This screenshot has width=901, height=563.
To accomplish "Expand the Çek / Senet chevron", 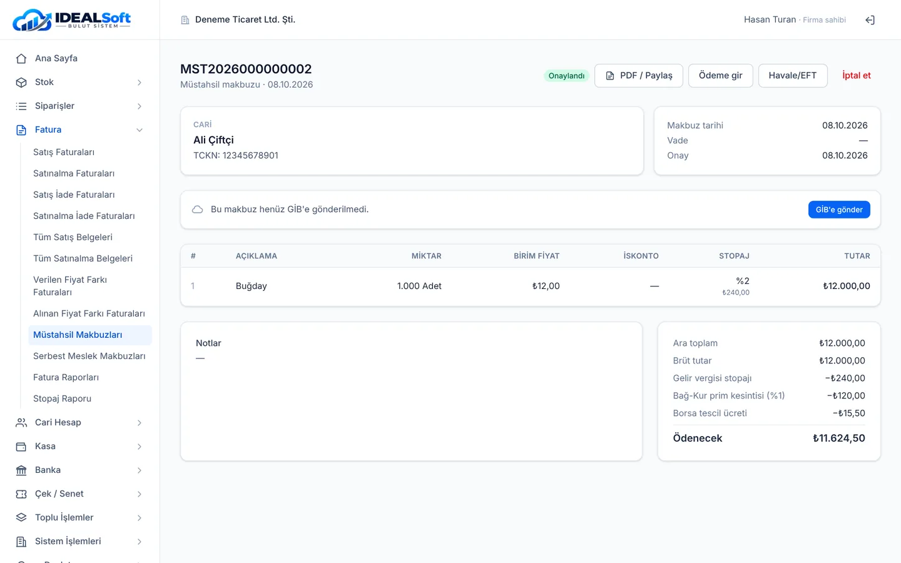I will point(140,494).
